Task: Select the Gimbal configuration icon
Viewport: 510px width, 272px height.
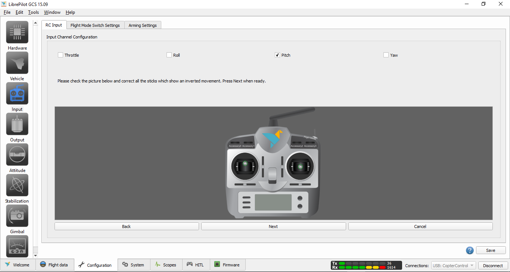Action: [17, 216]
